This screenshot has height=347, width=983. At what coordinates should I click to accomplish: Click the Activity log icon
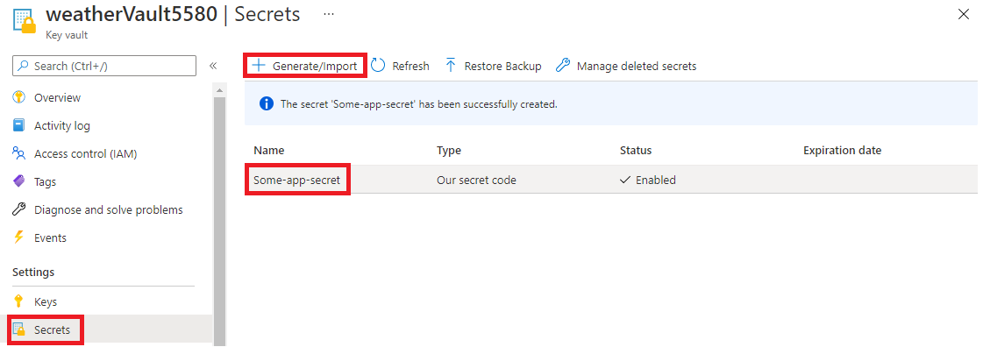(18, 125)
